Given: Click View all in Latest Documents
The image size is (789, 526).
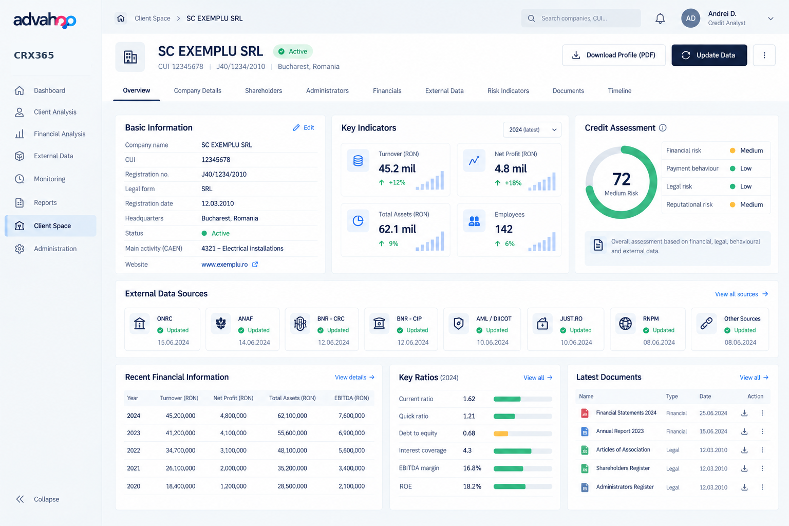Looking at the screenshot, I should point(754,378).
